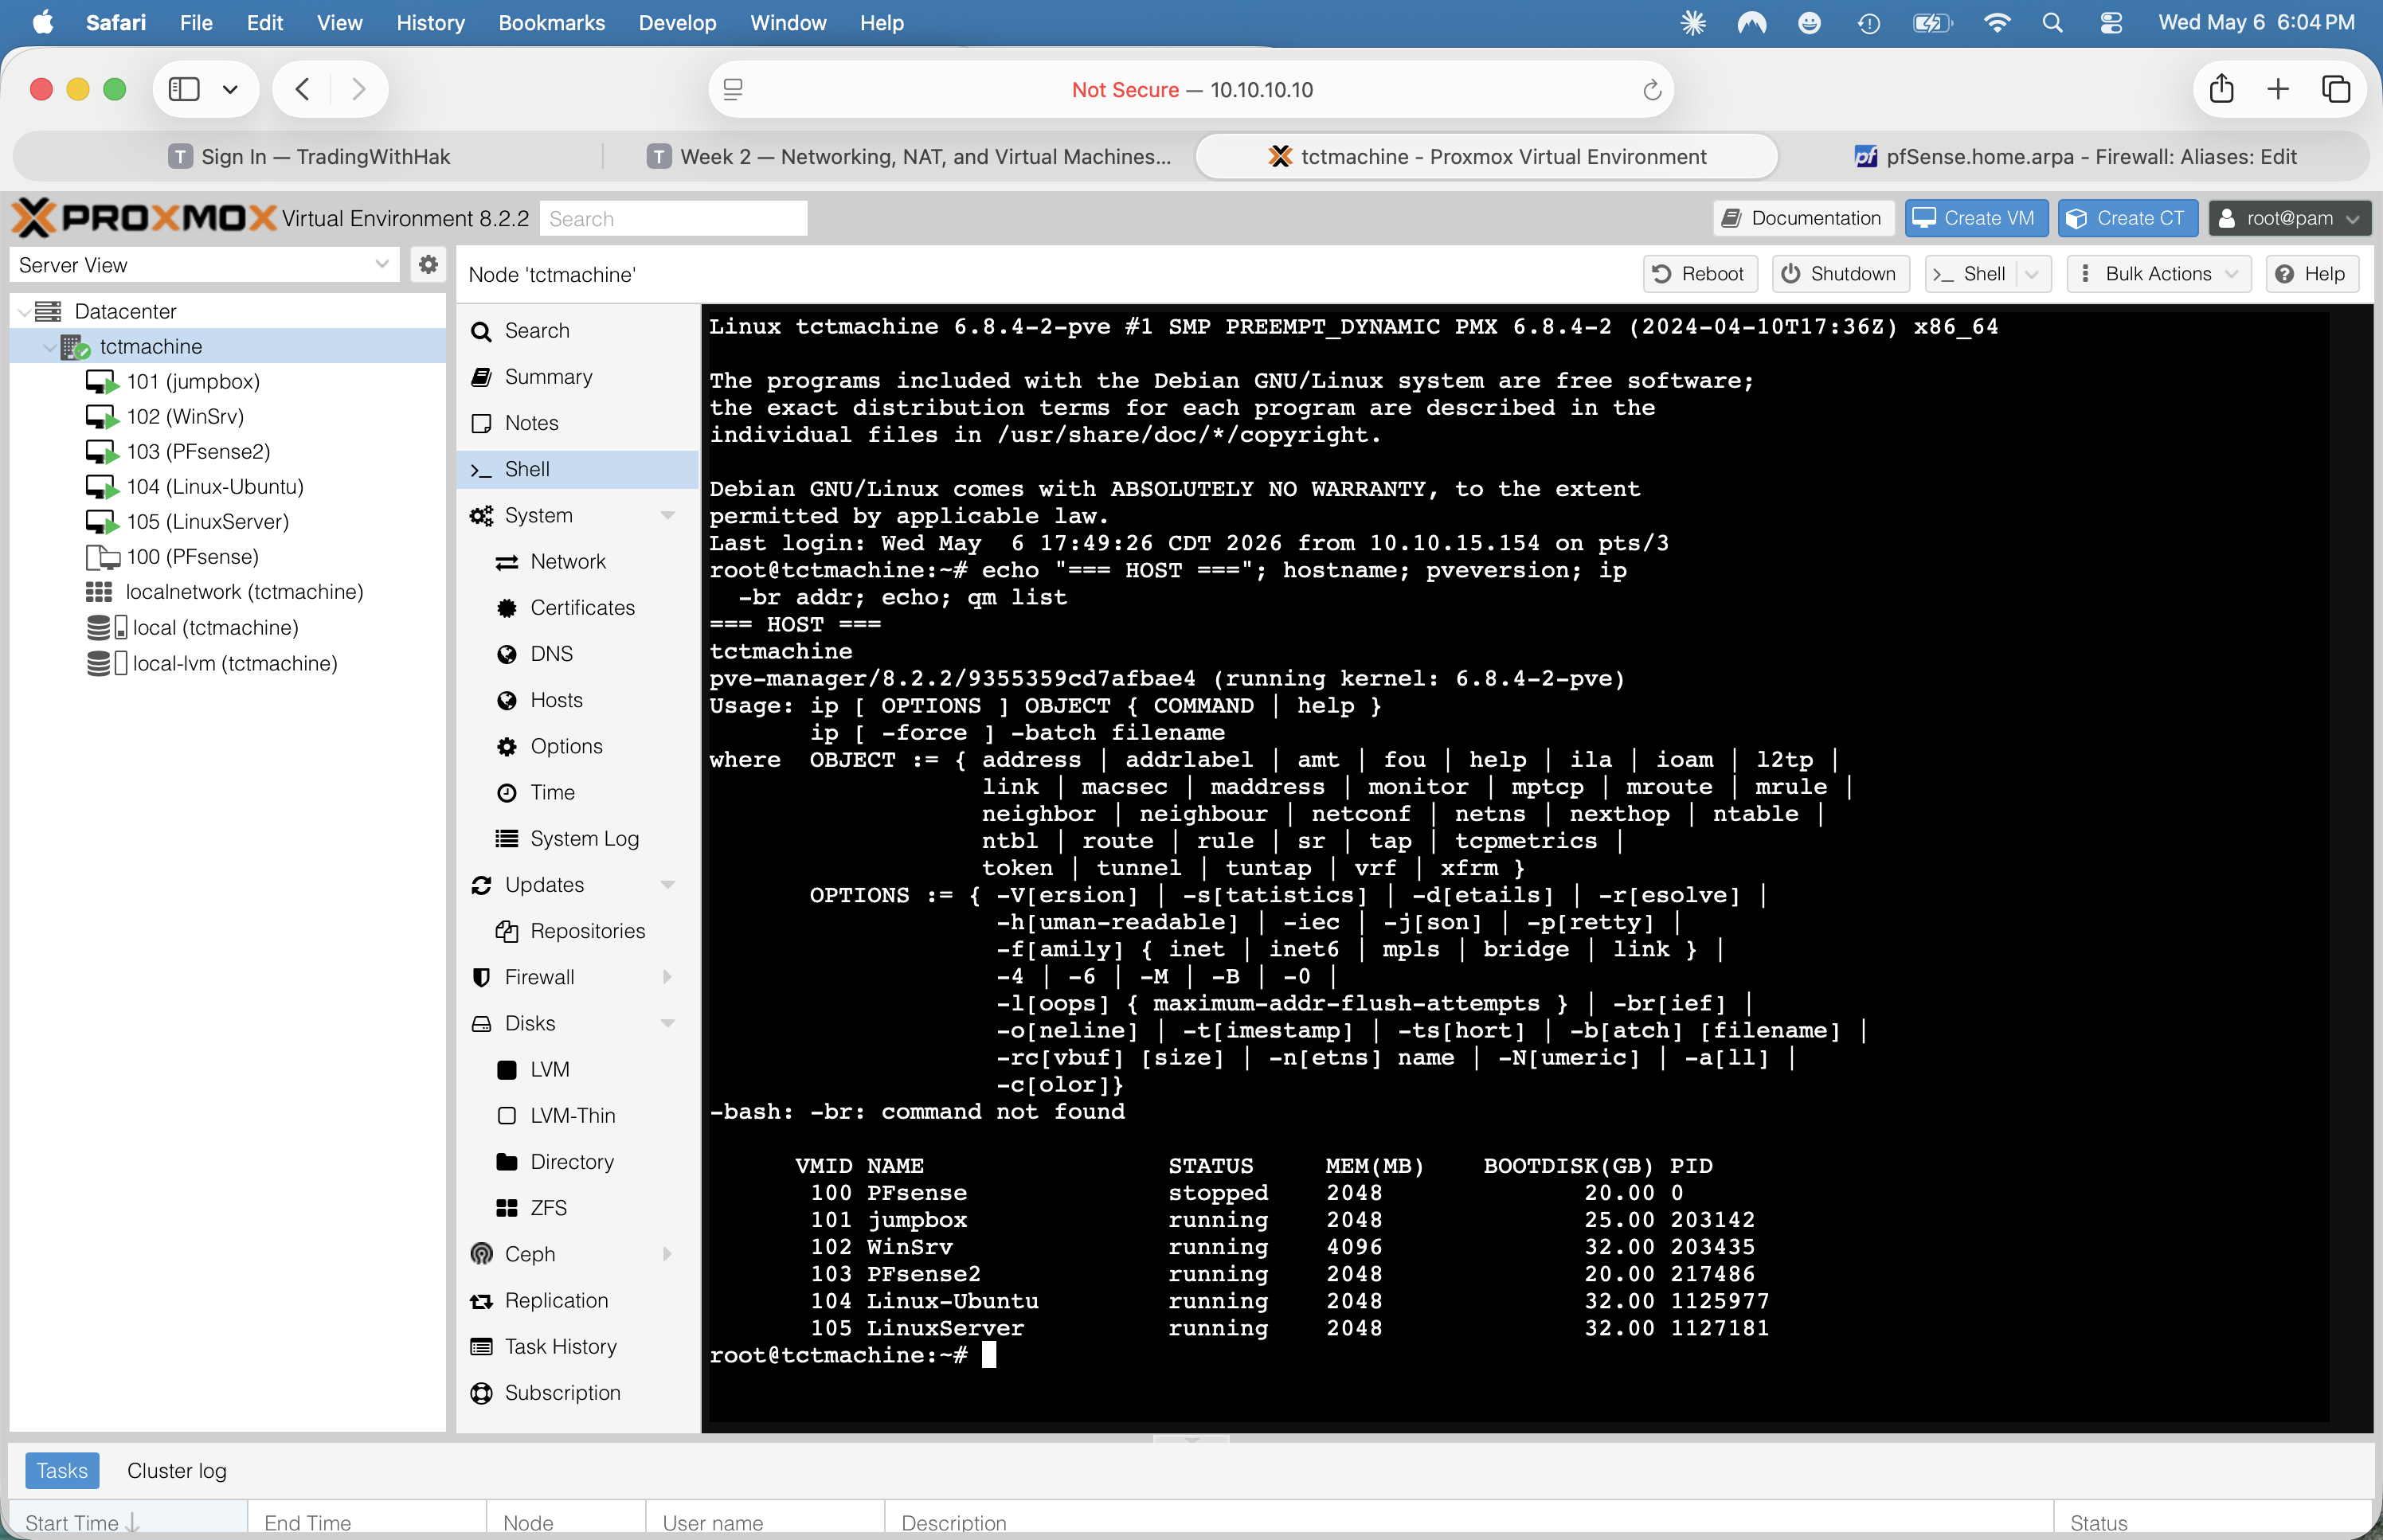Click Safari share icon
This screenshot has width=2383, height=1540.
[x=2221, y=89]
